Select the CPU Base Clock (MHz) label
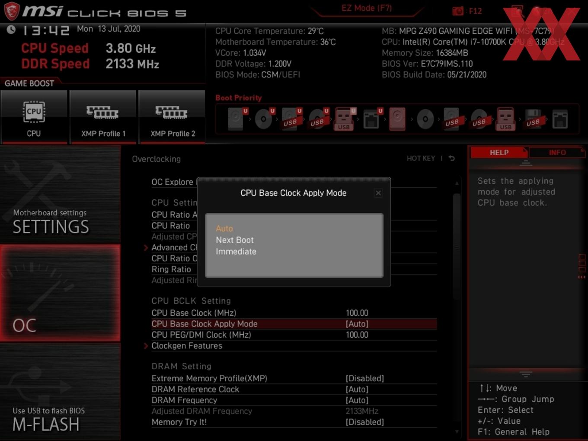Screen dimensions: 588x441 coord(194,313)
